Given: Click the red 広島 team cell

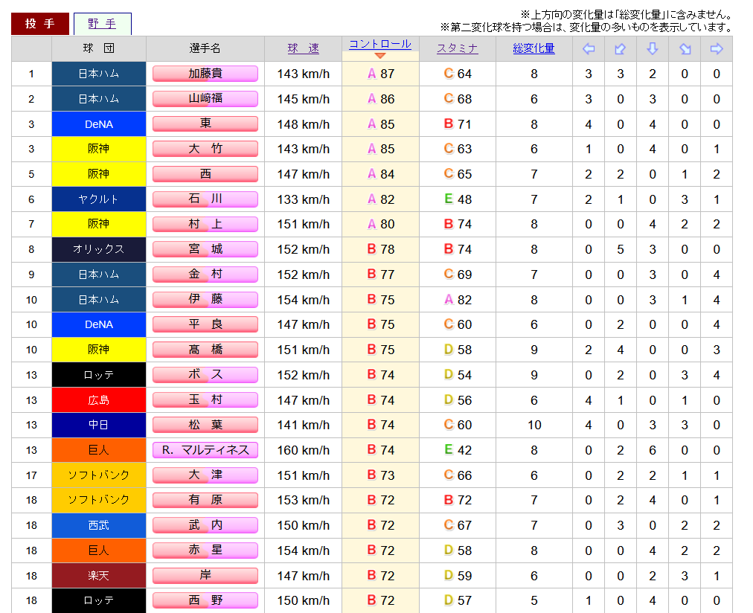Looking at the screenshot, I should 99,400.
